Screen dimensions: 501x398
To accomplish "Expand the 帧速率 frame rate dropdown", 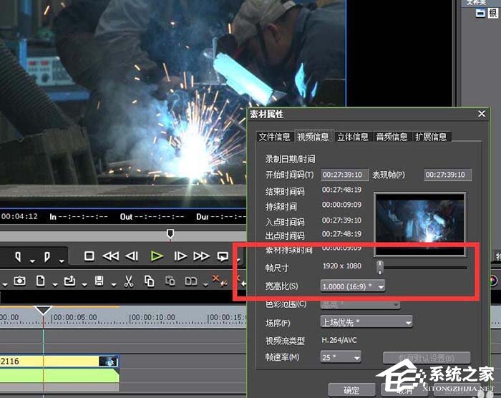I will tap(341, 356).
